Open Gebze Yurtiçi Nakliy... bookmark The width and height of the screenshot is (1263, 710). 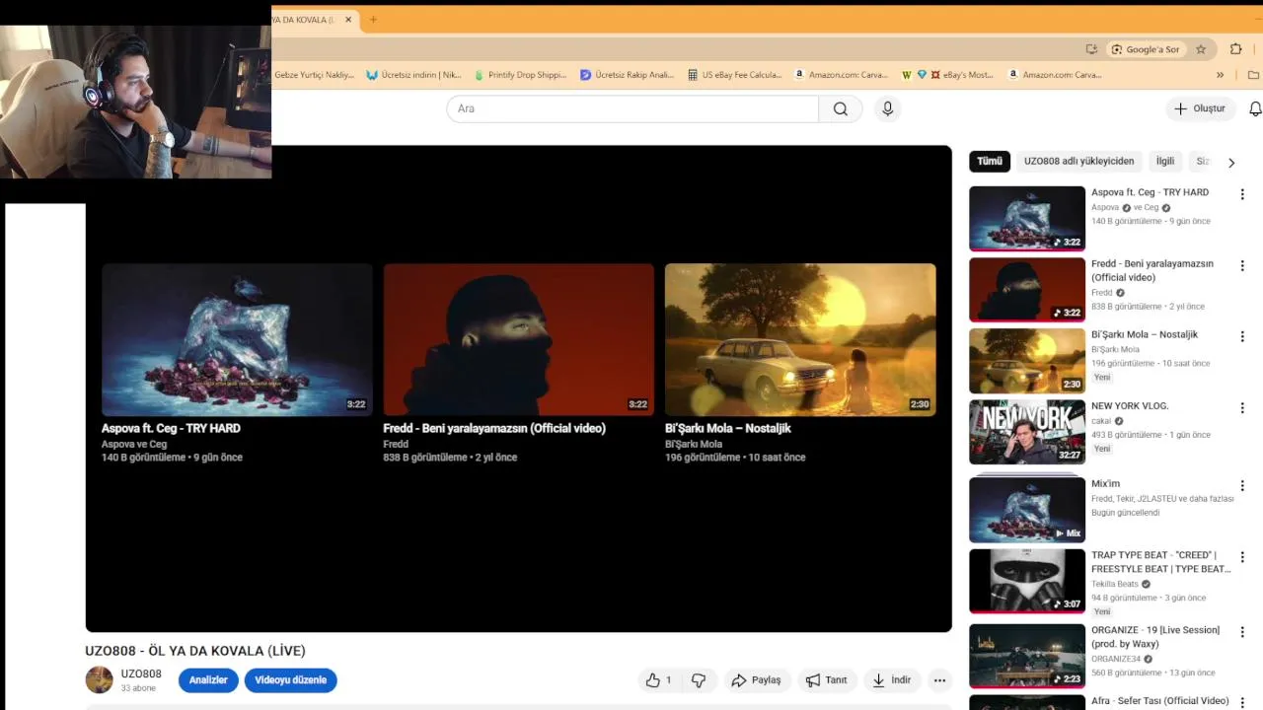(x=313, y=75)
